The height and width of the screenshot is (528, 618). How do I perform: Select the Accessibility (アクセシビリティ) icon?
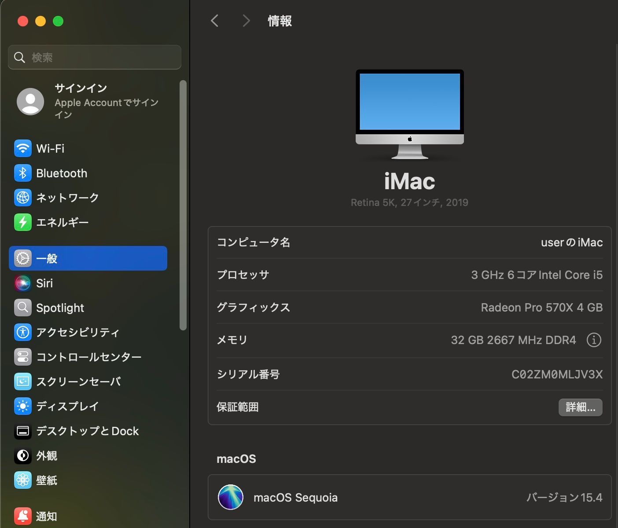(x=23, y=333)
